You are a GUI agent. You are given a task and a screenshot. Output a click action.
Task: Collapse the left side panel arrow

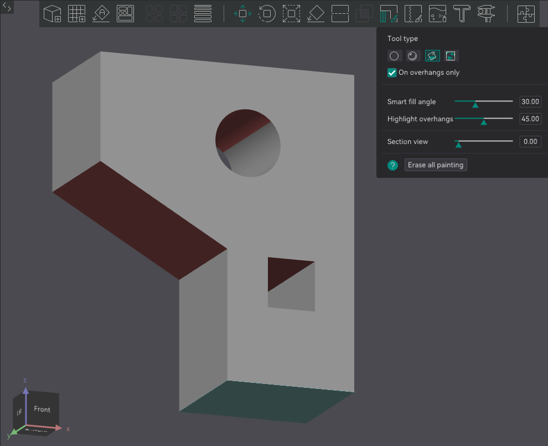pyautogui.click(x=7, y=8)
